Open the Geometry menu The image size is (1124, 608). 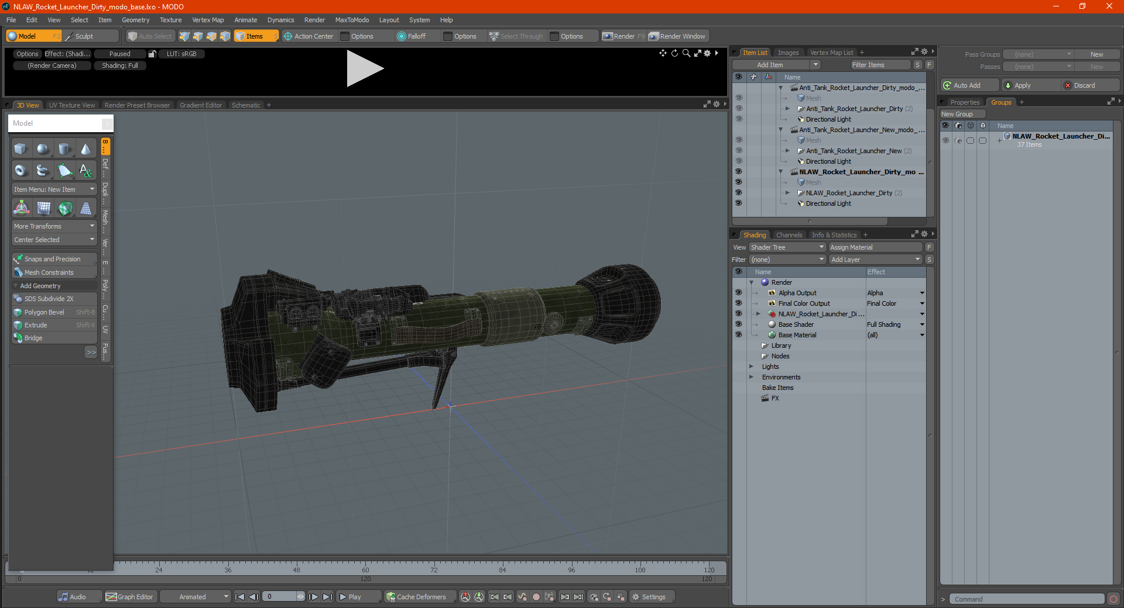[x=136, y=20]
